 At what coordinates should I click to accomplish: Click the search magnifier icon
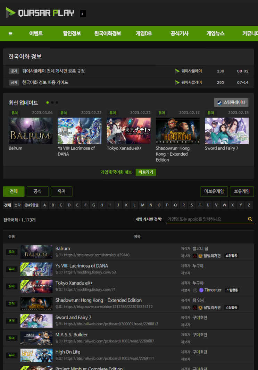[x=250, y=219]
